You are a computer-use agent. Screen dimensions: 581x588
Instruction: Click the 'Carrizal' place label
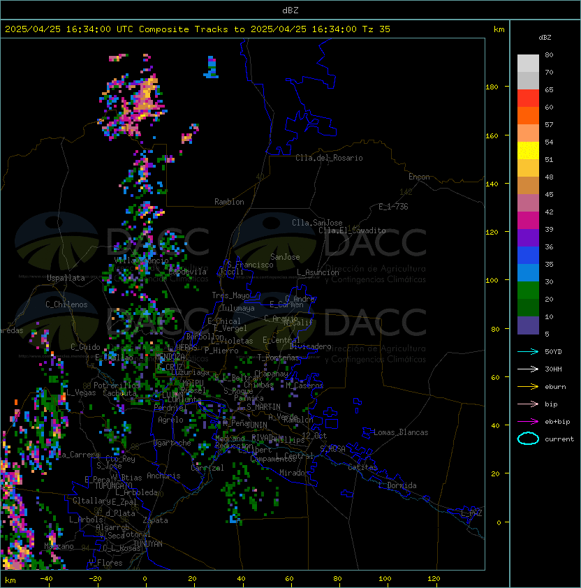coord(207,468)
